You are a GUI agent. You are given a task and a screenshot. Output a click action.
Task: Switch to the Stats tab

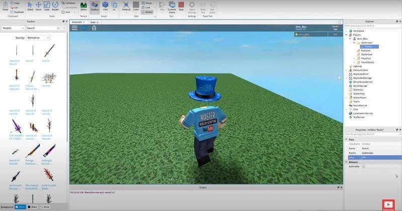click(x=94, y=22)
